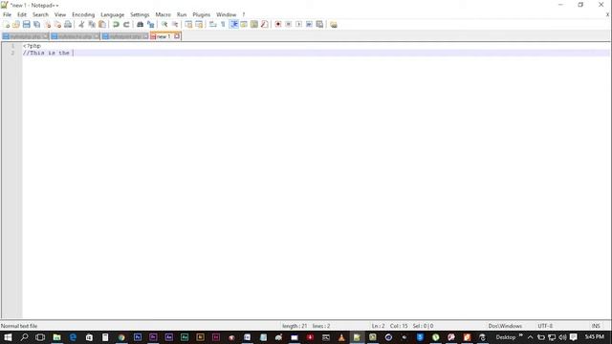Click the last toolbar icon after macro icons
Screen dimensions: 612x344
334,24
